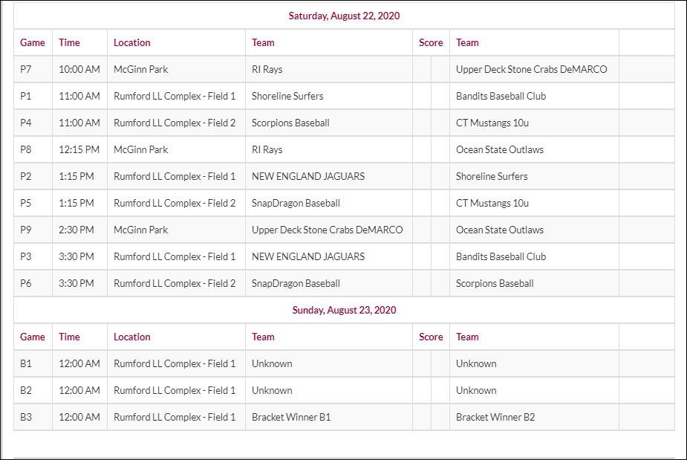The width and height of the screenshot is (687, 460).
Task: Open Bracket Winner B1 team entry
Action: tap(291, 417)
